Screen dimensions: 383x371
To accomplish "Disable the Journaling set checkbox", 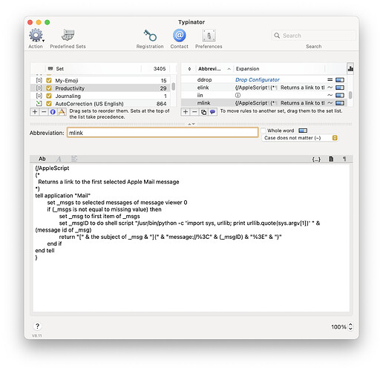I will pyautogui.click(x=49, y=96).
